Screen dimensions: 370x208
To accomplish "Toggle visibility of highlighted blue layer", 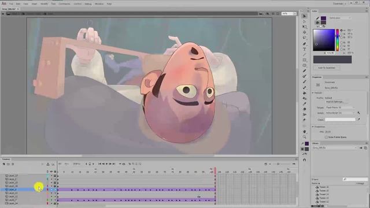I will click(51, 190).
